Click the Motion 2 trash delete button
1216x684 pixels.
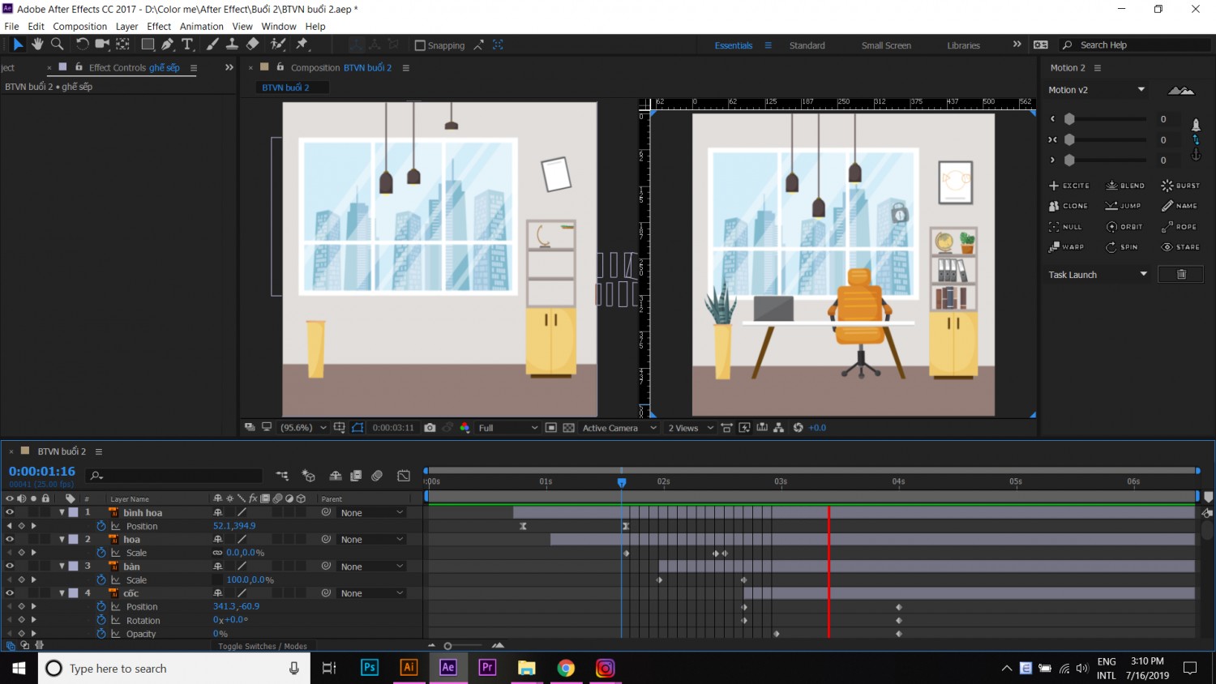click(x=1181, y=275)
